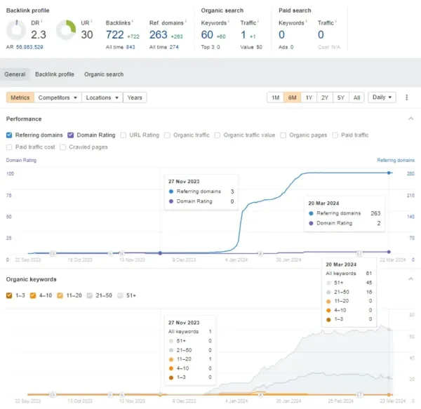Click the Organic search Keywords info icon
This screenshot has width=421, height=409.
229,21
